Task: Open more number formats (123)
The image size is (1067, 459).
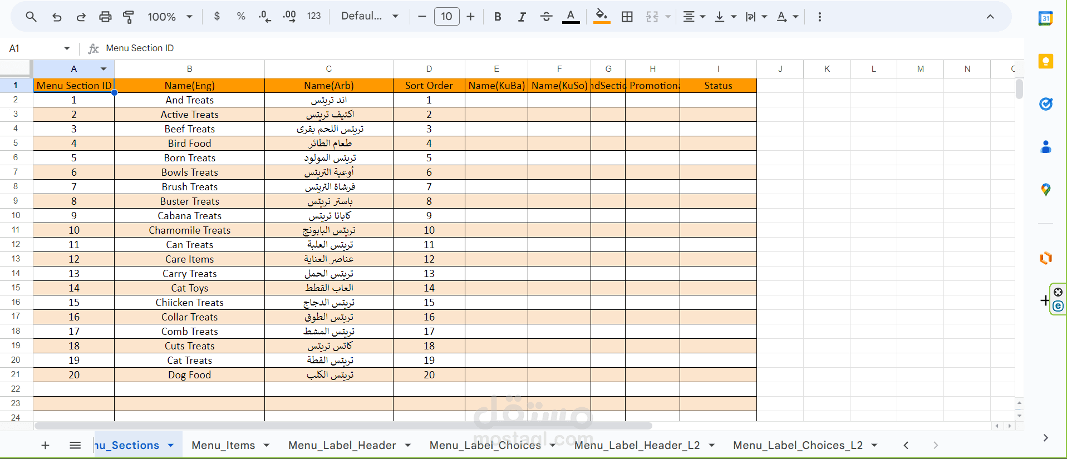Action: point(314,17)
